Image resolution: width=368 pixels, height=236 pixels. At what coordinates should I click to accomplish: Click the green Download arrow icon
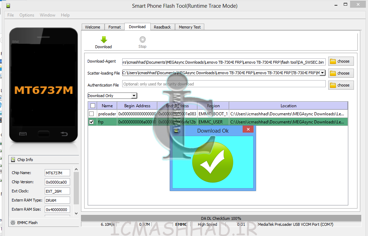104,39
